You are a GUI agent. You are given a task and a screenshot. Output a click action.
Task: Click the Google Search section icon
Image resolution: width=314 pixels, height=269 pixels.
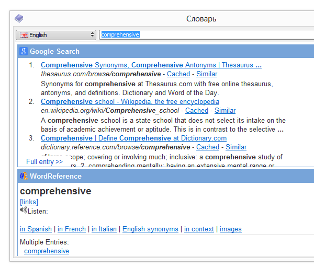24,51
